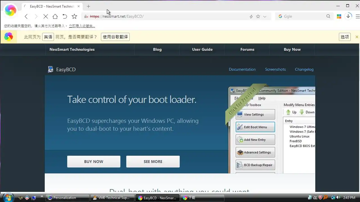Open a new tab with the plus button

pyautogui.click(x=89, y=6)
